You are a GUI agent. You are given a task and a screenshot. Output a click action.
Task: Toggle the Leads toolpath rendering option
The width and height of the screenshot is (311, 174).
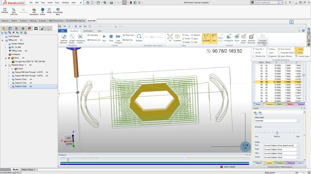299,49
